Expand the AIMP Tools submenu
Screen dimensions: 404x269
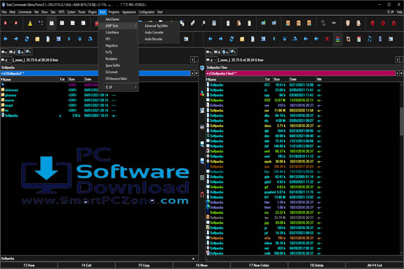coord(118,26)
